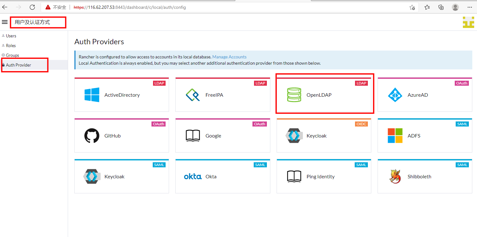Click the AzureAD diamond logo
This screenshot has width=477, height=237.
tap(395, 95)
